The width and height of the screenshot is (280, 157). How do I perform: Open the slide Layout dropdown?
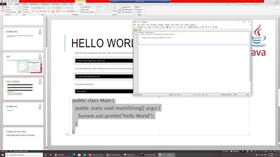[x=26, y=7]
